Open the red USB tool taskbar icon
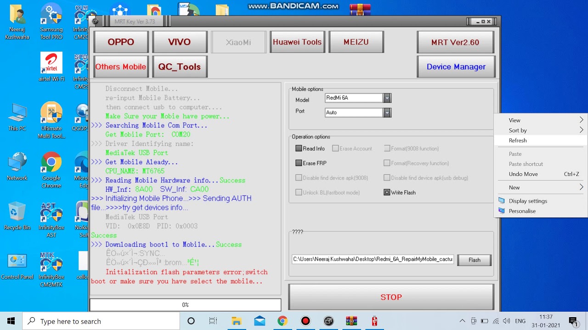 [x=374, y=321]
